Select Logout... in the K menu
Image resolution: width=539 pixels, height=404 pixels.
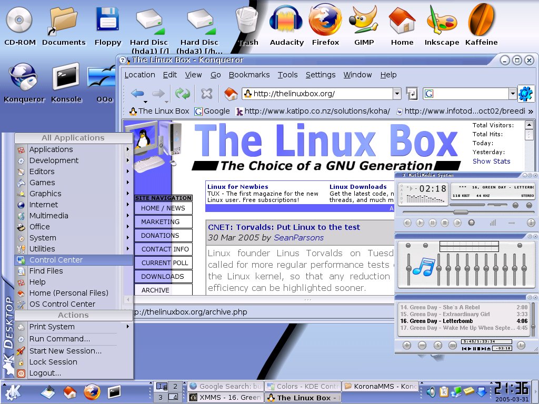(x=74, y=373)
